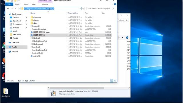Open Desktop in the navigation pane

click(16, 17)
